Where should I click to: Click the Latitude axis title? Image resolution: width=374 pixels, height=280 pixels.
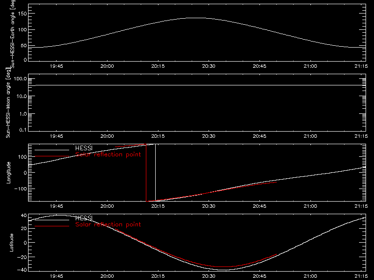coord(11,243)
